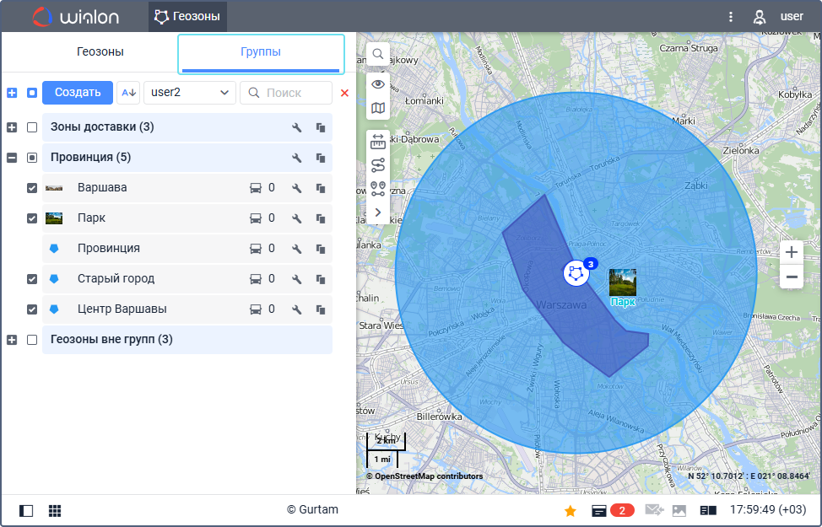
Task: Click wrench icon for Варшава geofence
Action: [x=296, y=188]
